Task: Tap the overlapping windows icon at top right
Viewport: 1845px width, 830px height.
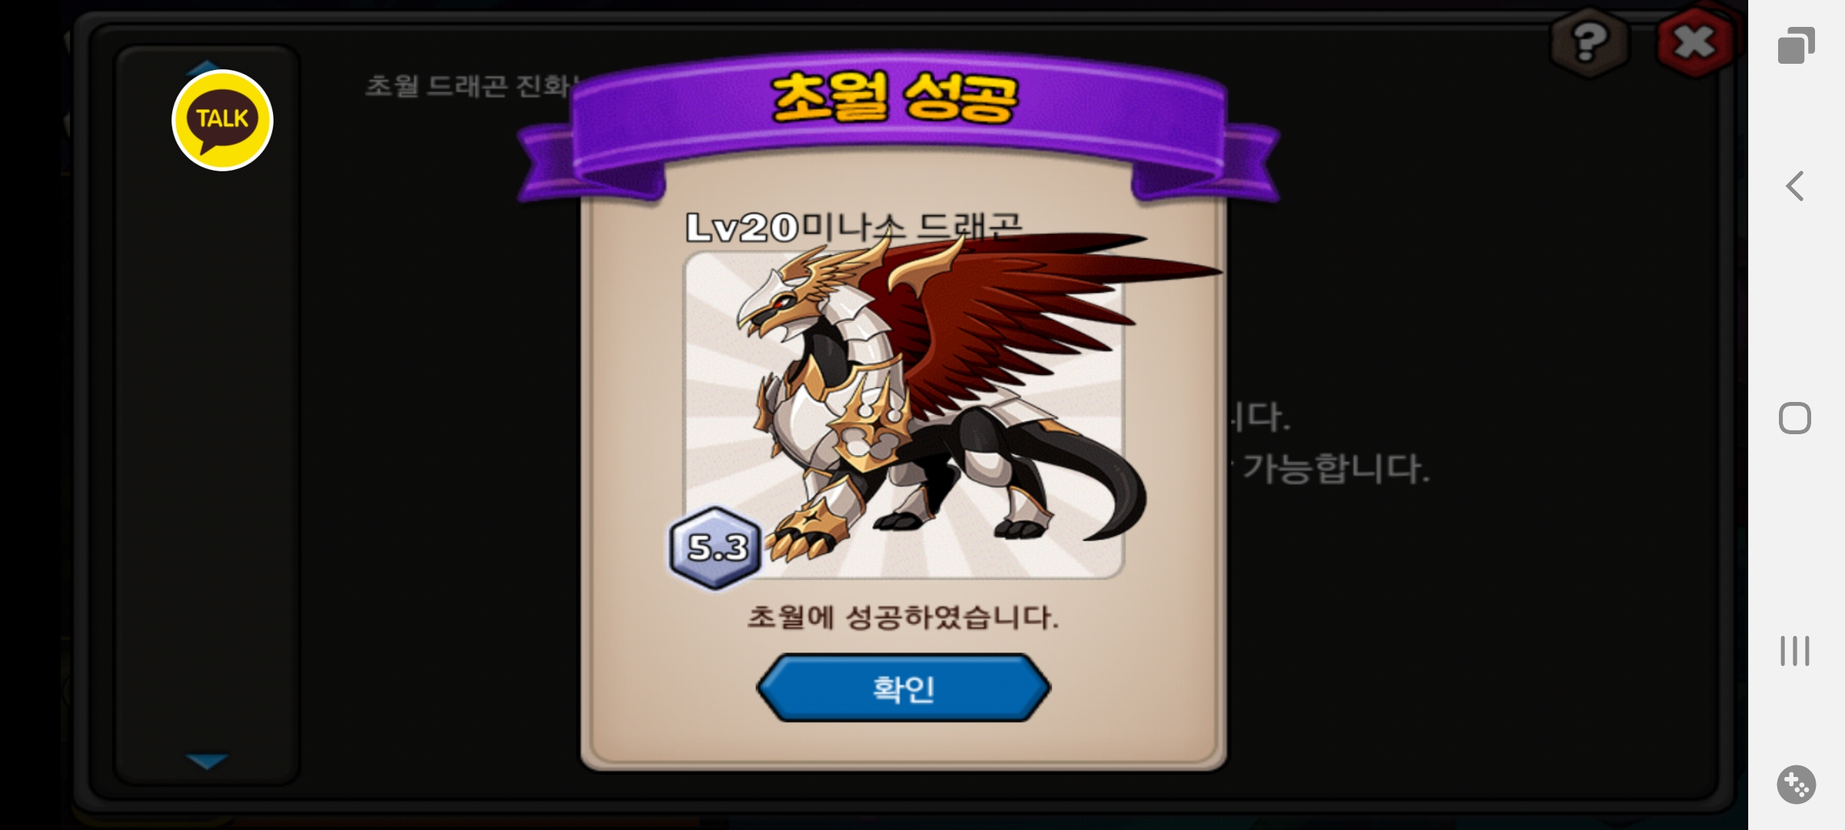Action: coord(1796,45)
